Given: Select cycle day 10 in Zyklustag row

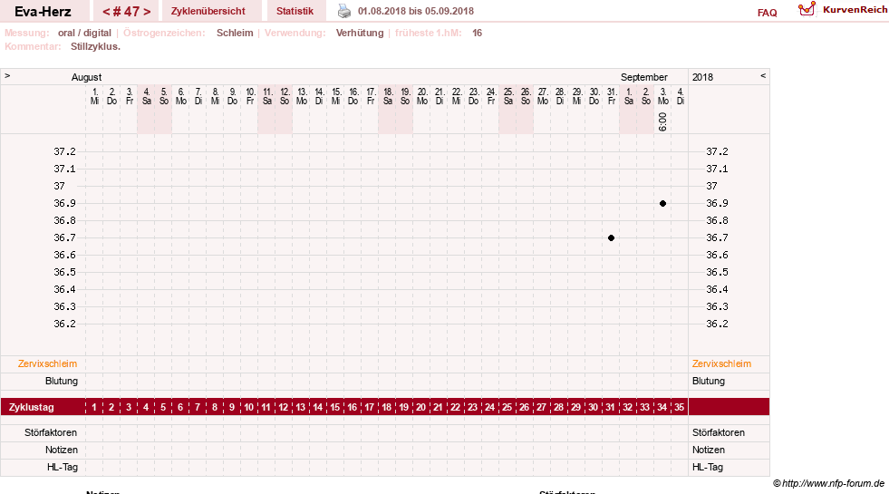Looking at the screenshot, I should [x=249, y=407].
